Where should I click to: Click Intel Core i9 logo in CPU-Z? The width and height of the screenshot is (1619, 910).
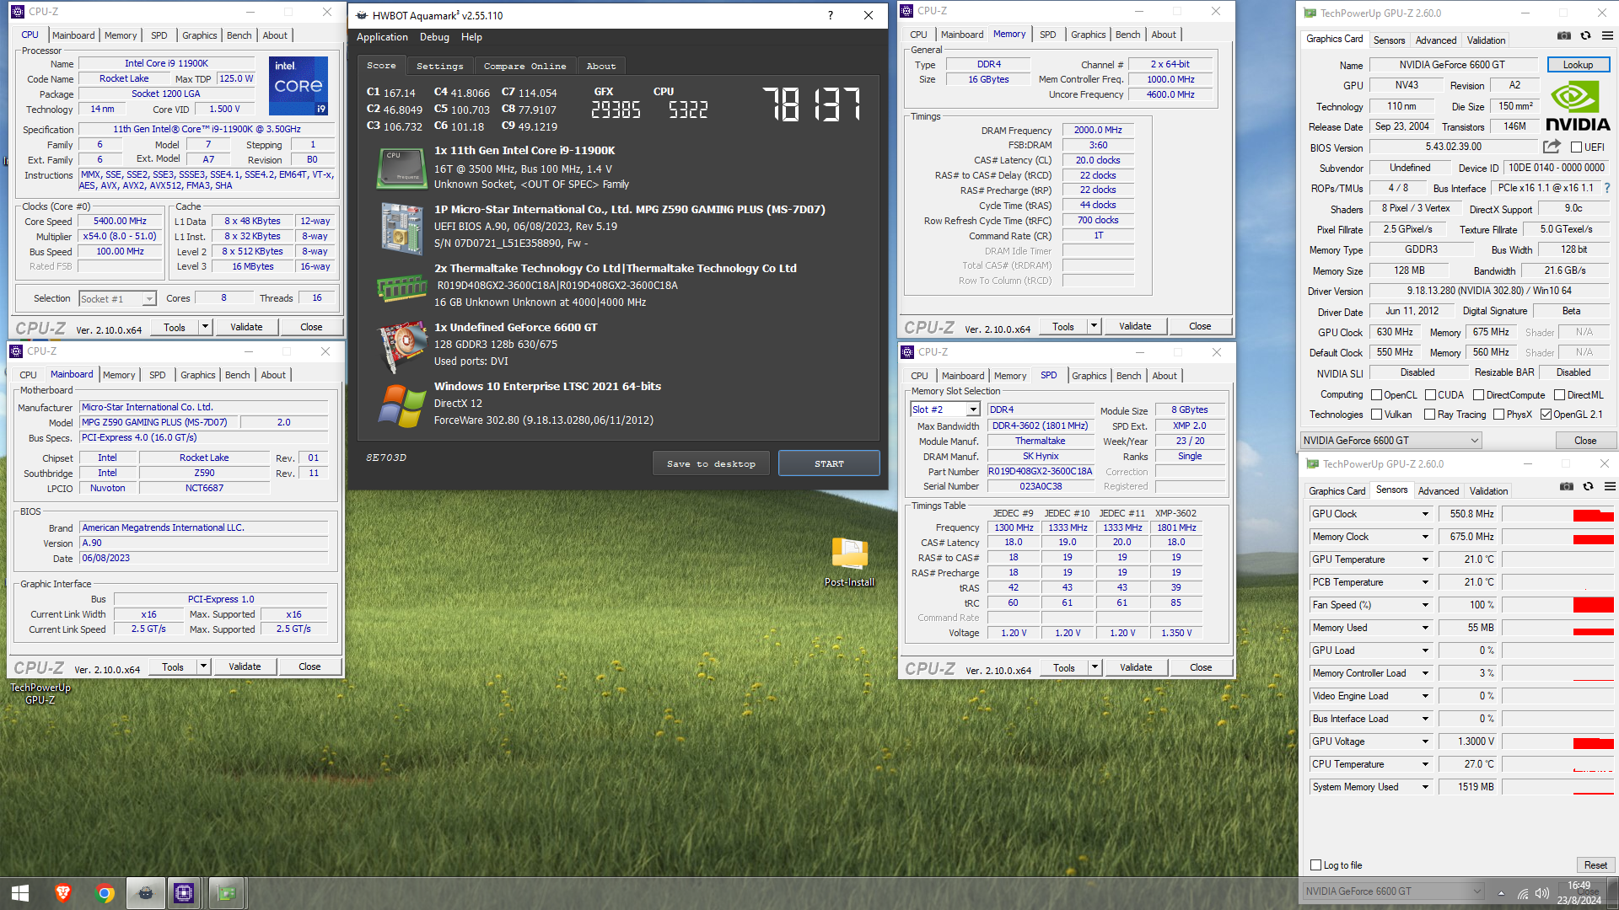299,86
